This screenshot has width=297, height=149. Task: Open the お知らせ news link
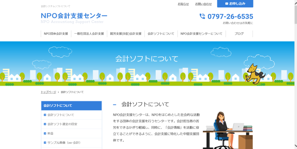183,4
